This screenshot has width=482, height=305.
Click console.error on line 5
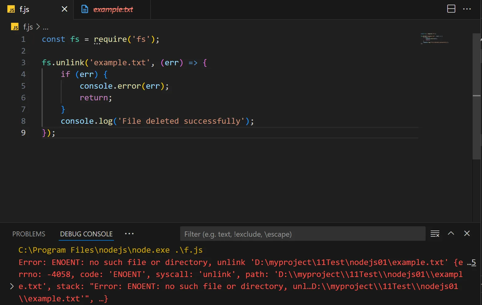tap(110, 86)
